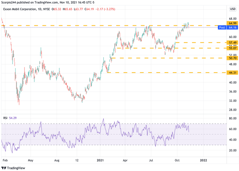Click the daily change −2.17 (−3.27%)
The height and width of the screenshot is (171, 239).
105,9
